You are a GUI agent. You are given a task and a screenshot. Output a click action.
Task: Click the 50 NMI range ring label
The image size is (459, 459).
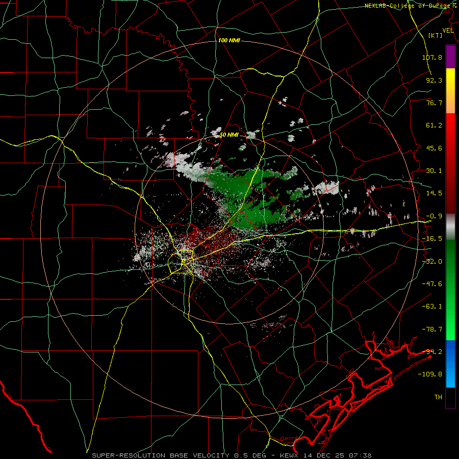[x=229, y=135]
